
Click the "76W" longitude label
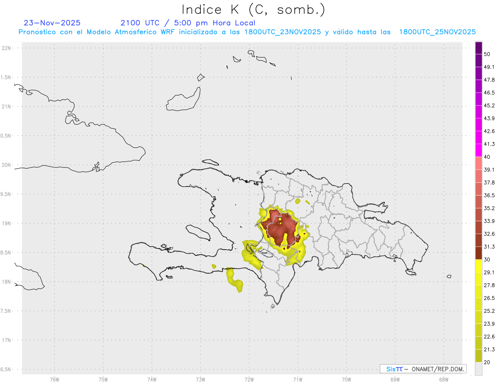pos(54,379)
